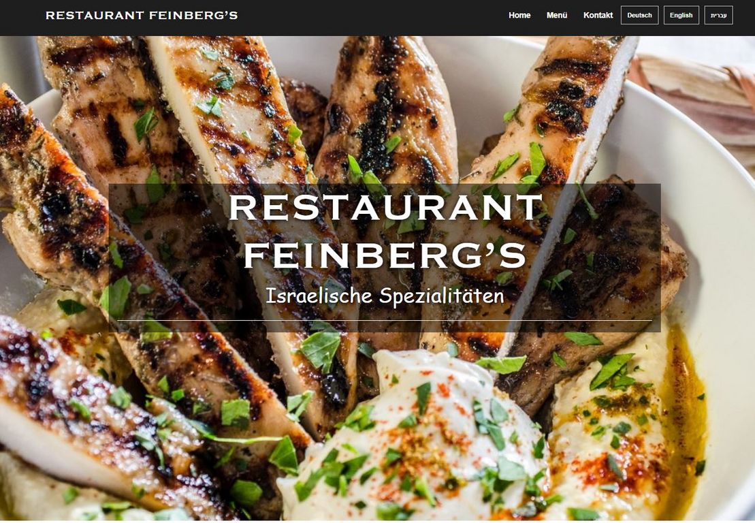Switch site language to English

pyautogui.click(x=681, y=16)
